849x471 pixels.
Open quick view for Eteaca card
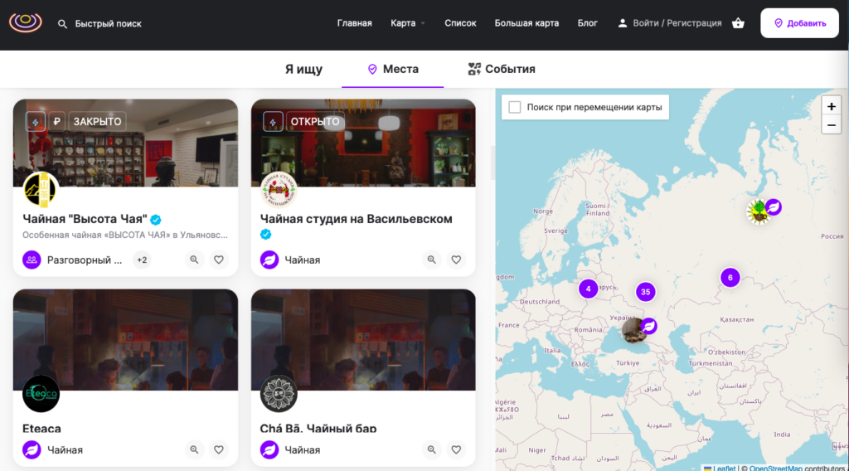pos(194,450)
